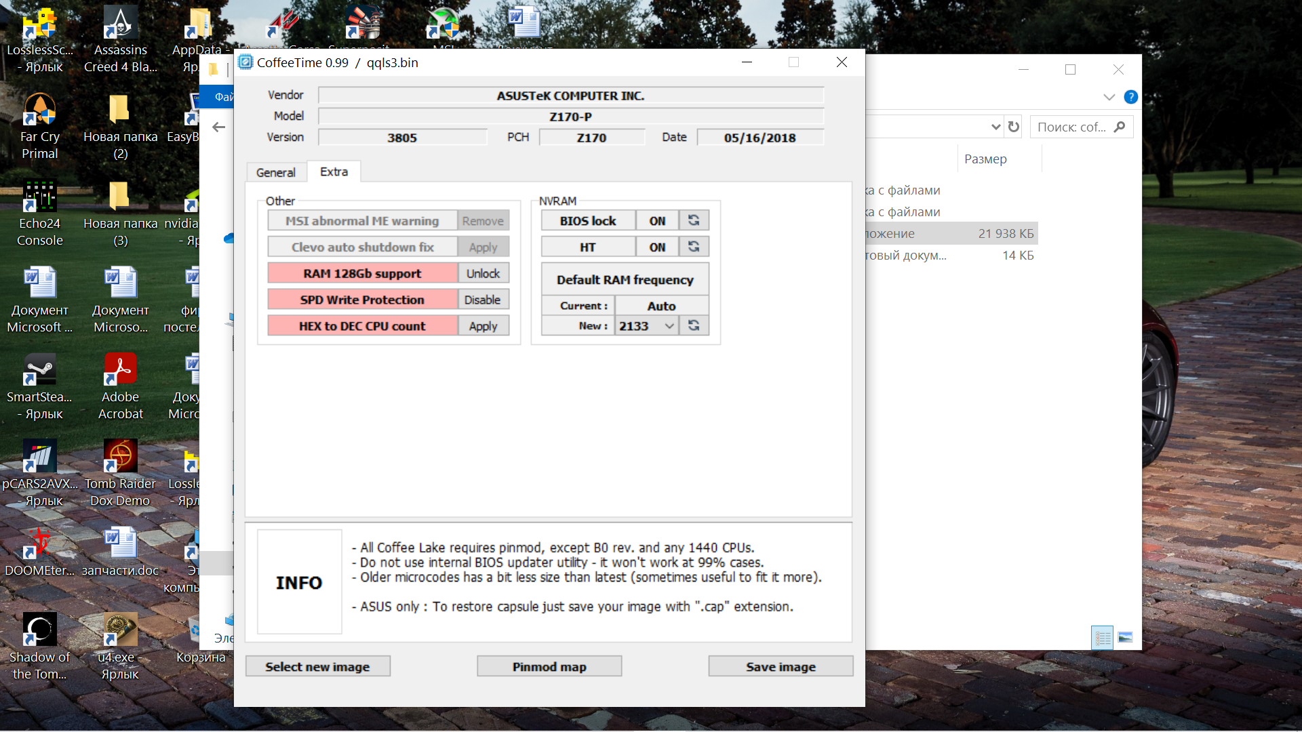
Task: Switch to the General tab
Action: click(x=275, y=172)
